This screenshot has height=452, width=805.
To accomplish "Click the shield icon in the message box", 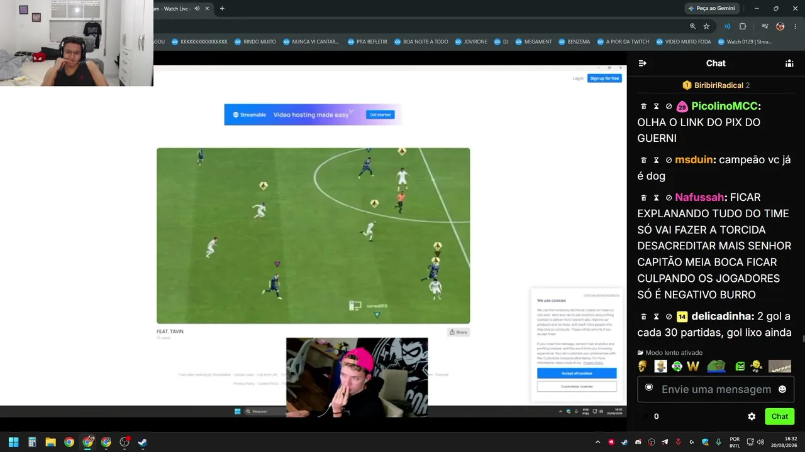I will (x=649, y=388).
